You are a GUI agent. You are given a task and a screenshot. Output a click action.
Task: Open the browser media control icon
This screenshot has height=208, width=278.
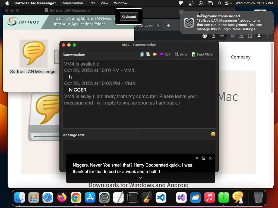coord(233,36)
